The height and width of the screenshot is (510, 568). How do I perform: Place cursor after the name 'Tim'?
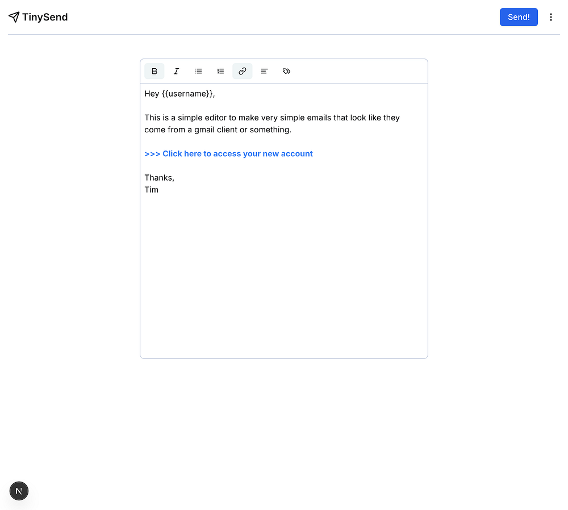(159, 190)
